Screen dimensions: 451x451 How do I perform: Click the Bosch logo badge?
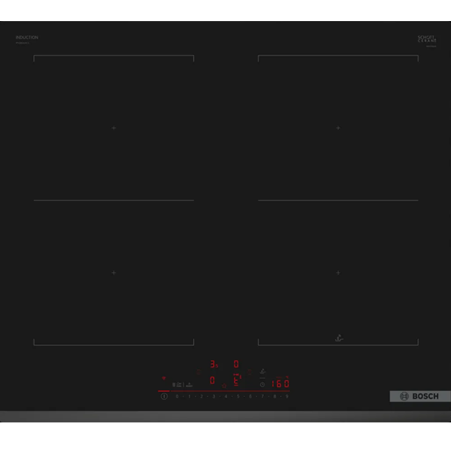(419, 396)
